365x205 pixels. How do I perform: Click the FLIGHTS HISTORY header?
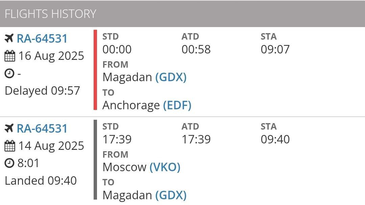(50, 14)
